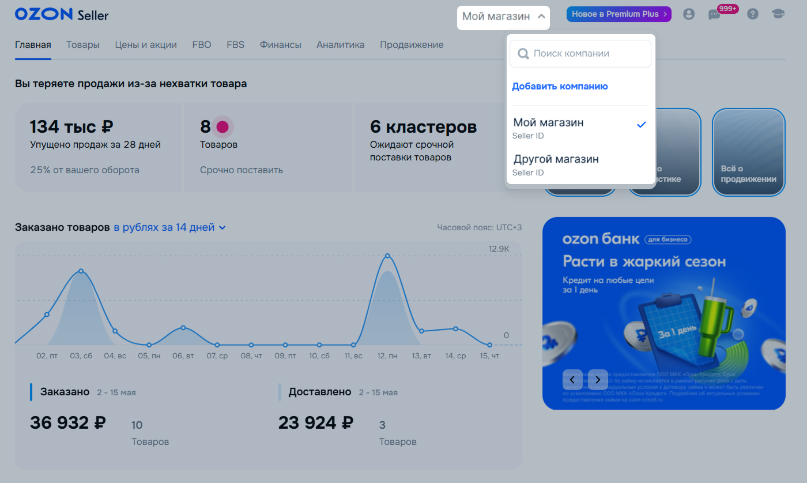This screenshot has width=807, height=483.
Task: Click the 134 тыс ₽ lost sales card
Action: coord(99,147)
